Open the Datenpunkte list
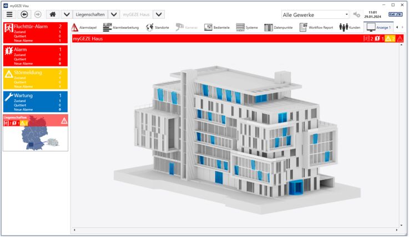This screenshot has height=237, width=409. (279, 27)
